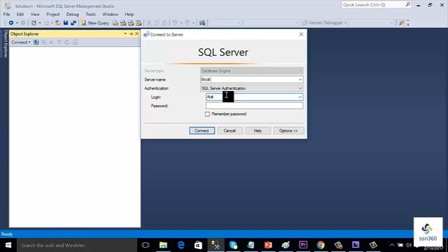Close the Object Explorer panel
This screenshot has height=252, width=448.
point(137,34)
